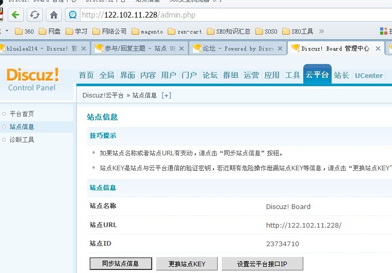Close the 论坛 - Powered by Discuz tab
Viewport: 392px width, 273px height.
tap(280, 49)
